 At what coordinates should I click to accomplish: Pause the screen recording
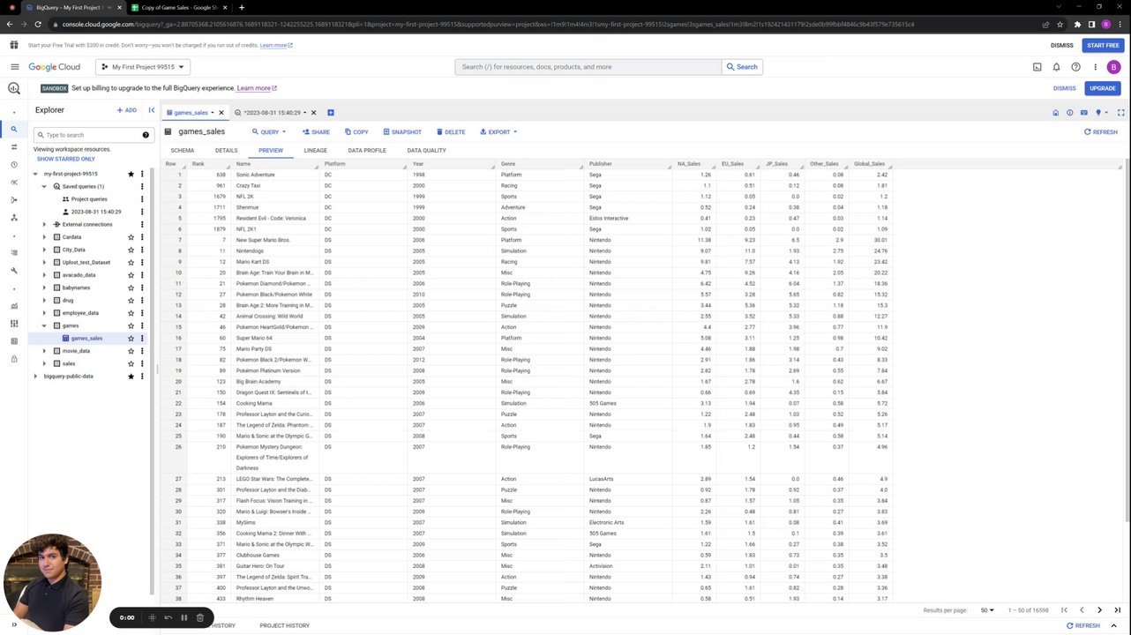(x=184, y=617)
